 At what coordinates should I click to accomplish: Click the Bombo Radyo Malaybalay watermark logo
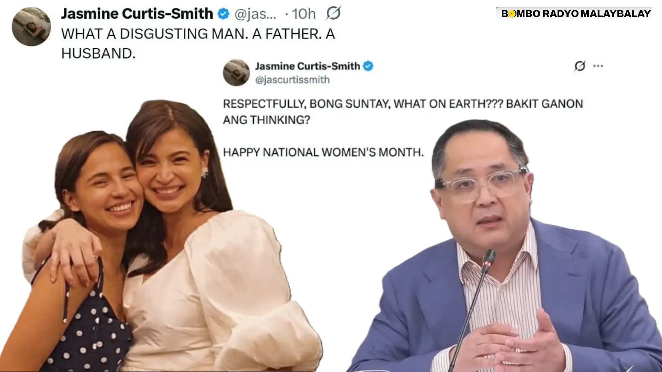(575, 13)
